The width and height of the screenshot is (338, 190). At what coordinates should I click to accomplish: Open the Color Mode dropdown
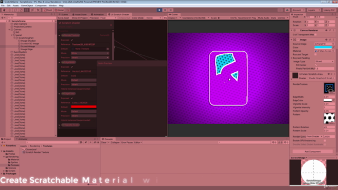click(x=153, y=18)
